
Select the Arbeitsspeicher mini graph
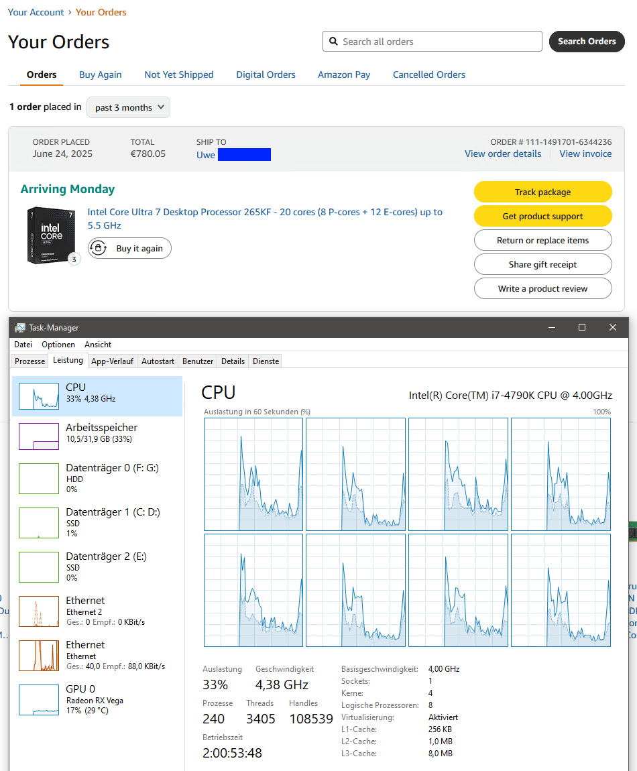39,436
